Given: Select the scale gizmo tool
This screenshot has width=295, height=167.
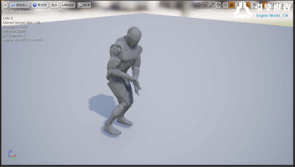Looking at the screenshot, I should [211, 5].
